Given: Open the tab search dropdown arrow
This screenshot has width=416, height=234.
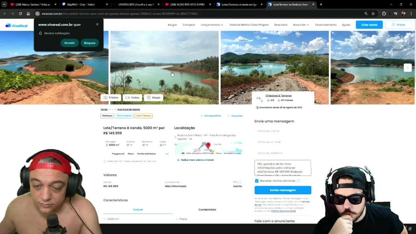Looking at the screenshot, I should point(4,5).
